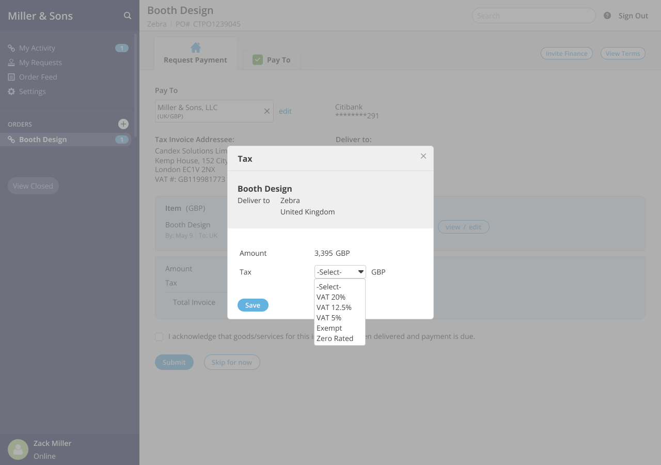Viewport: 661px width, 465px height.
Task: Close the Tax dialog with X
Action: point(423,156)
